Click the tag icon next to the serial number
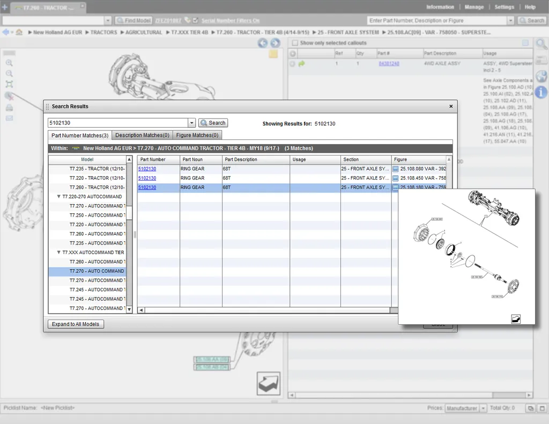Screen dimensions: 549x424 coord(188,20)
